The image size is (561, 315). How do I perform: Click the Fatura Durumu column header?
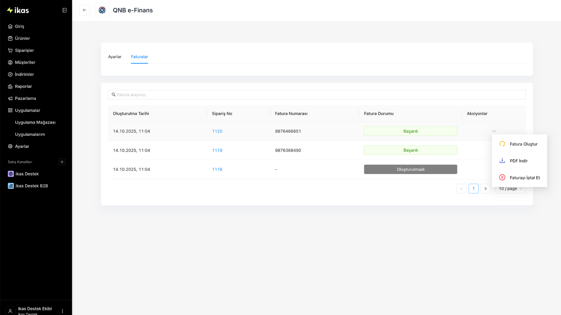[379, 113]
